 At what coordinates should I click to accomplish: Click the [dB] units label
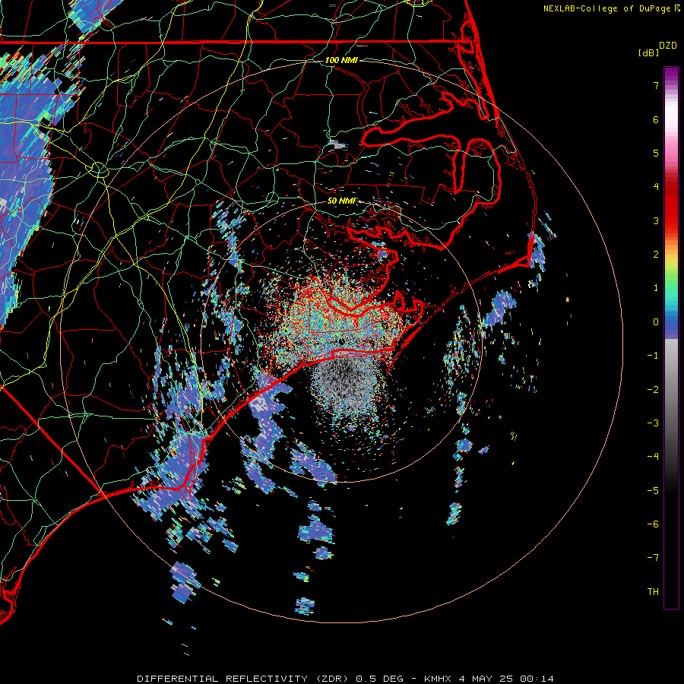(649, 52)
